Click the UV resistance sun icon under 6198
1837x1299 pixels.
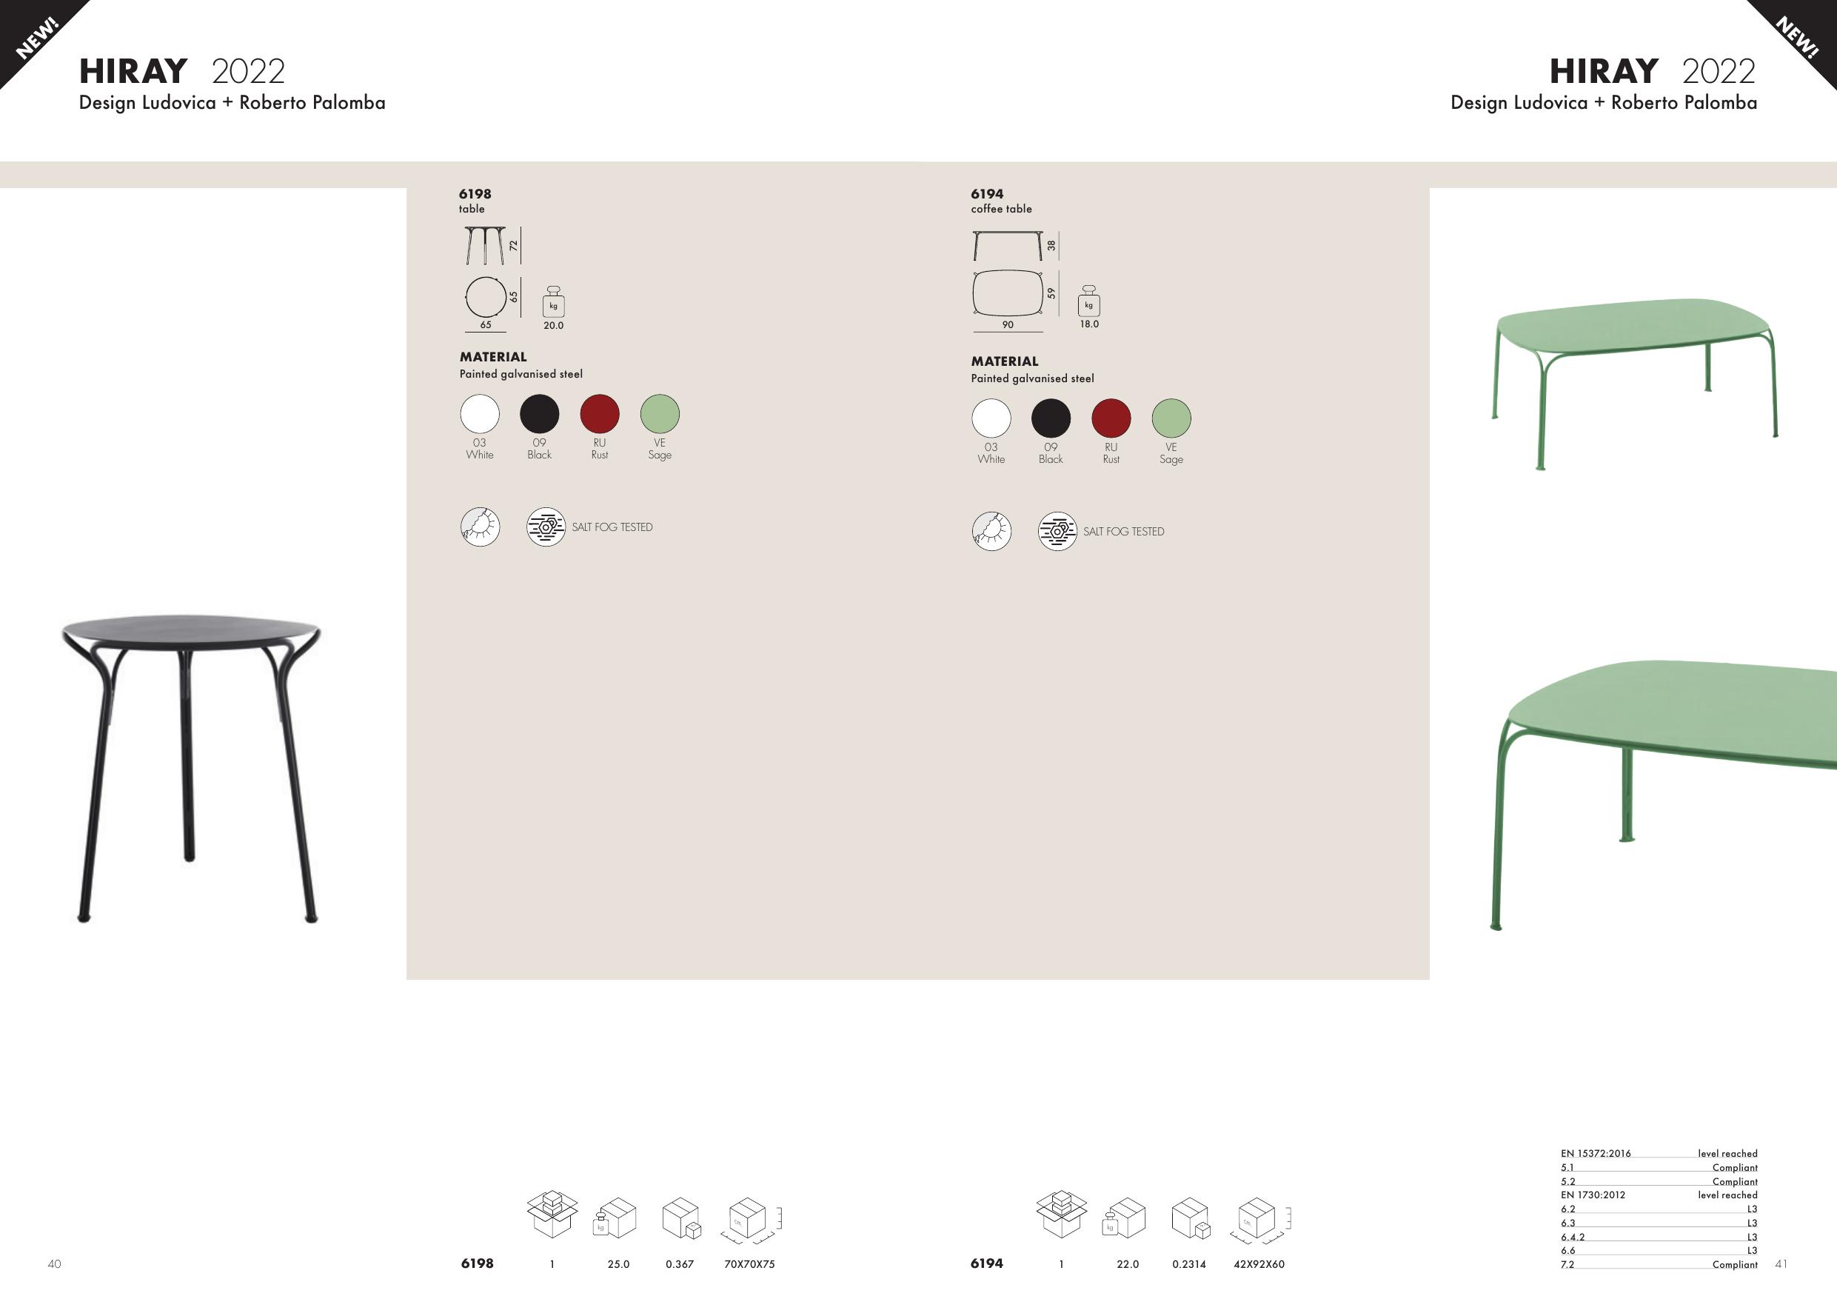click(480, 527)
